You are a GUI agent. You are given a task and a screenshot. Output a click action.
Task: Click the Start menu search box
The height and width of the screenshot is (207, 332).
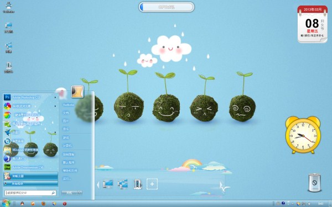[30, 193]
